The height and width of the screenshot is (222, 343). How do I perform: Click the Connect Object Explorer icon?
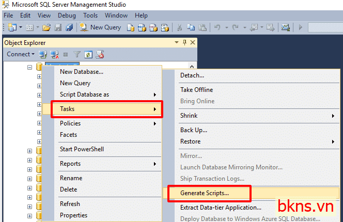pyautogui.click(x=43, y=54)
